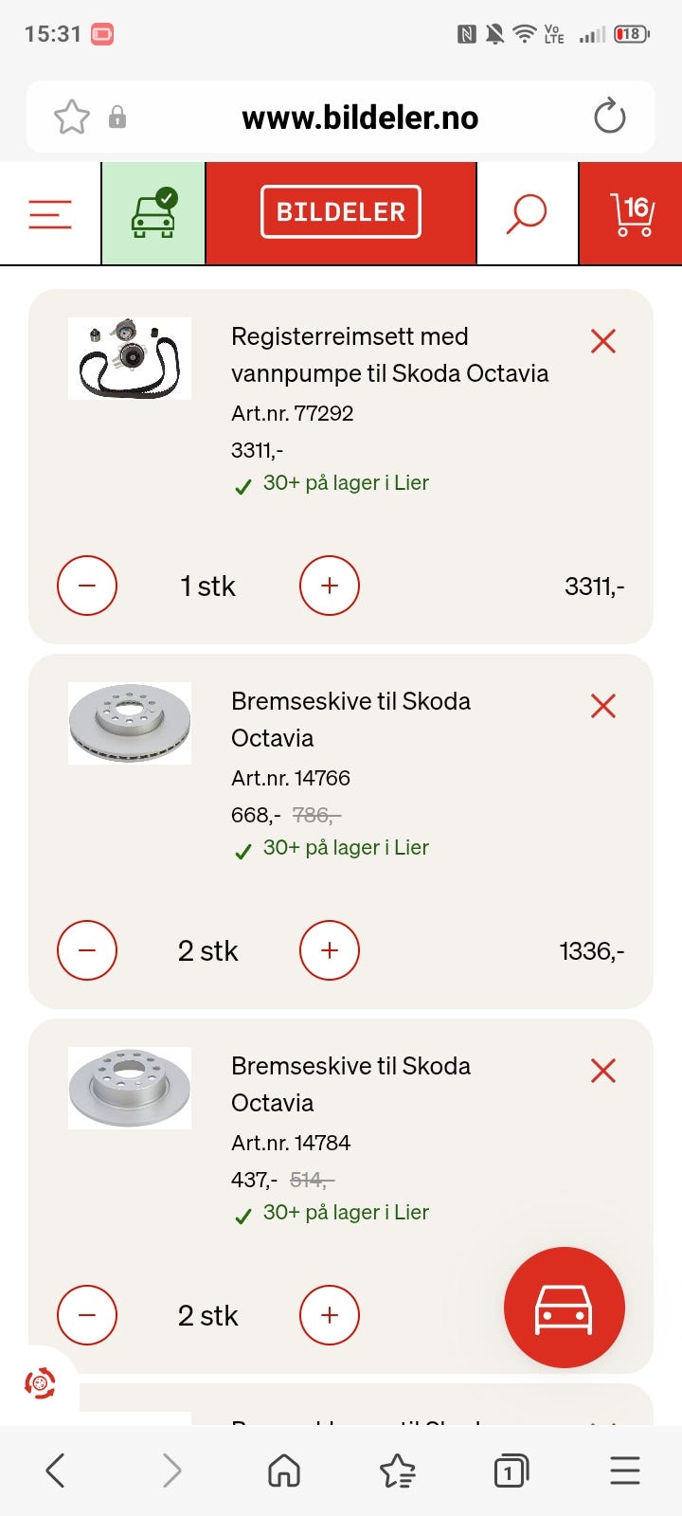Open the search magnifier icon

[x=527, y=214]
